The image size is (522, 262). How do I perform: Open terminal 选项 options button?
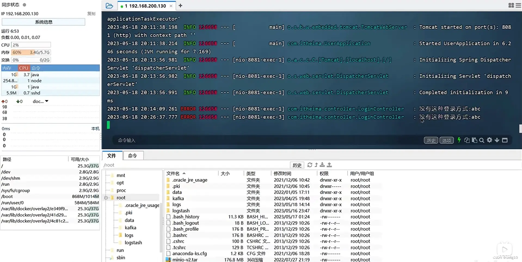pos(447,140)
